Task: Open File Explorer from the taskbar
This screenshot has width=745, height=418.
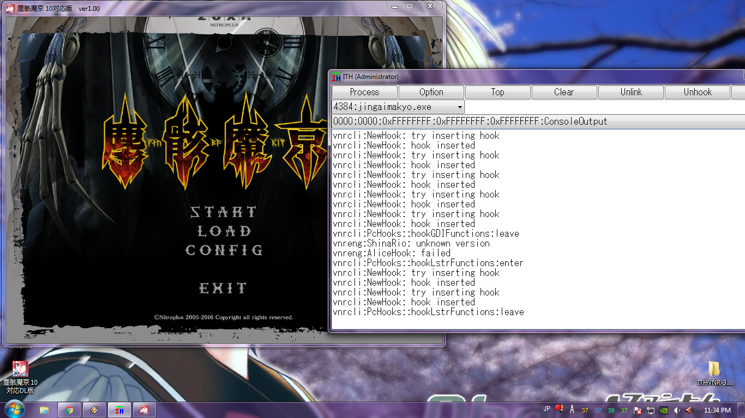Action: point(44,410)
